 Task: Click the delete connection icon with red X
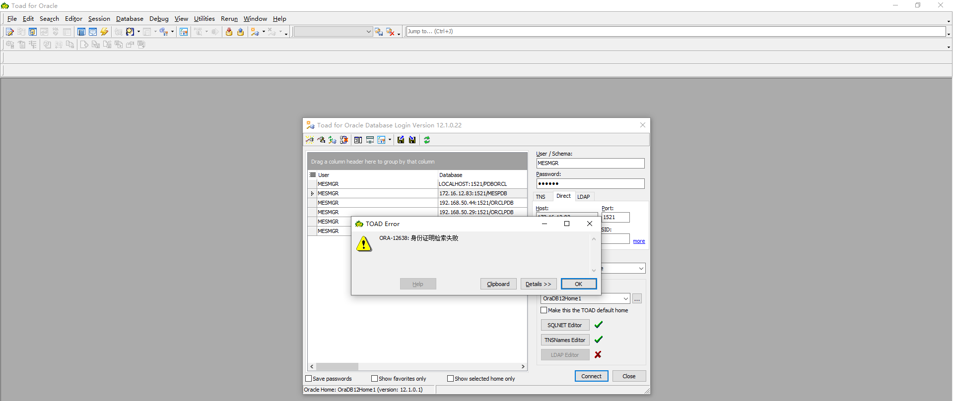pyautogui.click(x=344, y=140)
